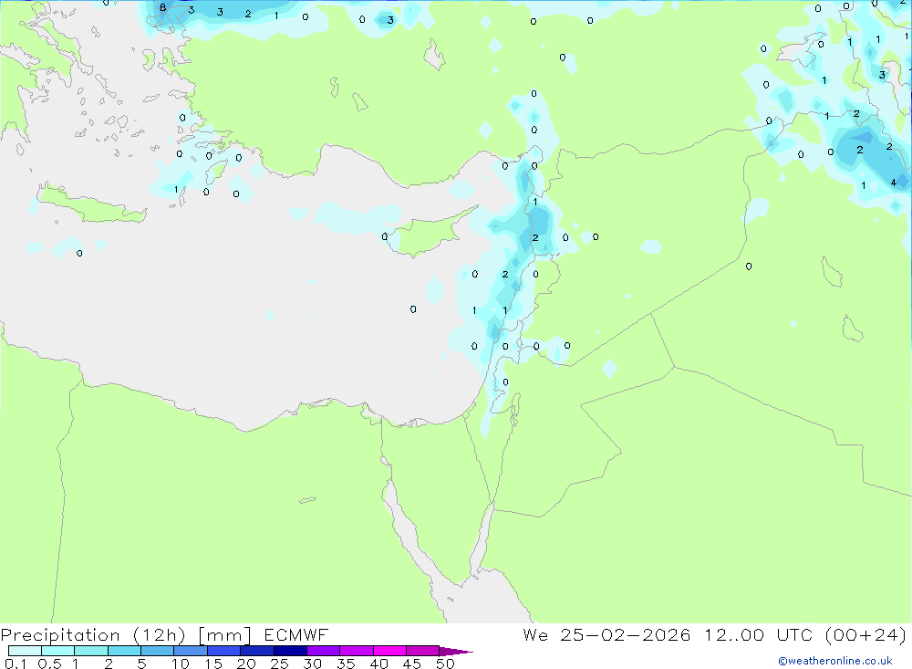Pick the 40–45 mm magenta legend swatch
The image size is (912, 669).
(389, 651)
